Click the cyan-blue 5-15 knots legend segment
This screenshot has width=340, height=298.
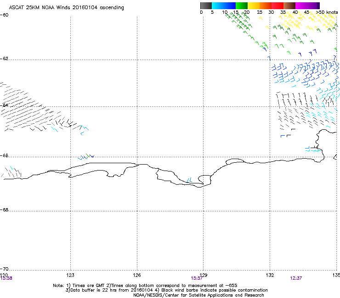pos(224,6)
